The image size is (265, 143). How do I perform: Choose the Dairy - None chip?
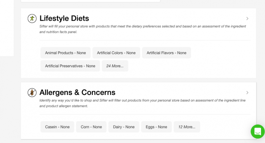point(124,127)
